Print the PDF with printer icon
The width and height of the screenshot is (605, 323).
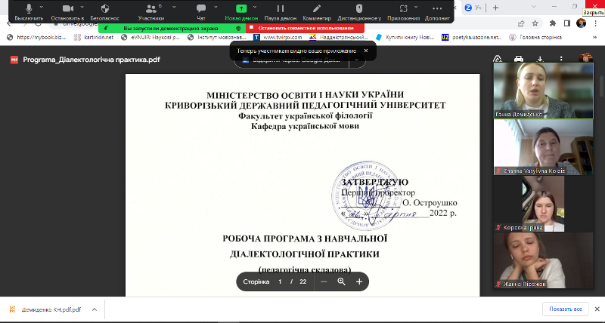[x=520, y=58]
